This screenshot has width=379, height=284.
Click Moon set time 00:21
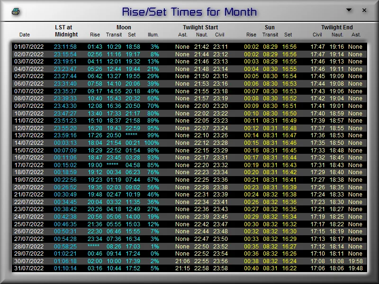pyautogui.click(x=133, y=143)
